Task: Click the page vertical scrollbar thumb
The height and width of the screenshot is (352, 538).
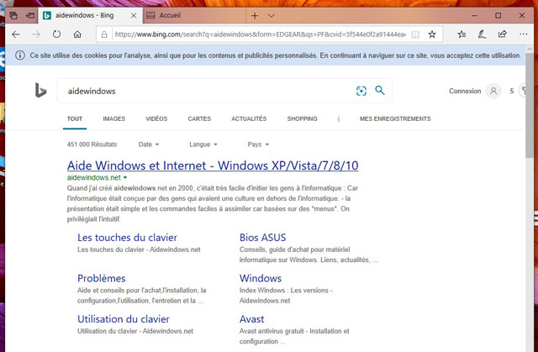Action: click(x=529, y=104)
